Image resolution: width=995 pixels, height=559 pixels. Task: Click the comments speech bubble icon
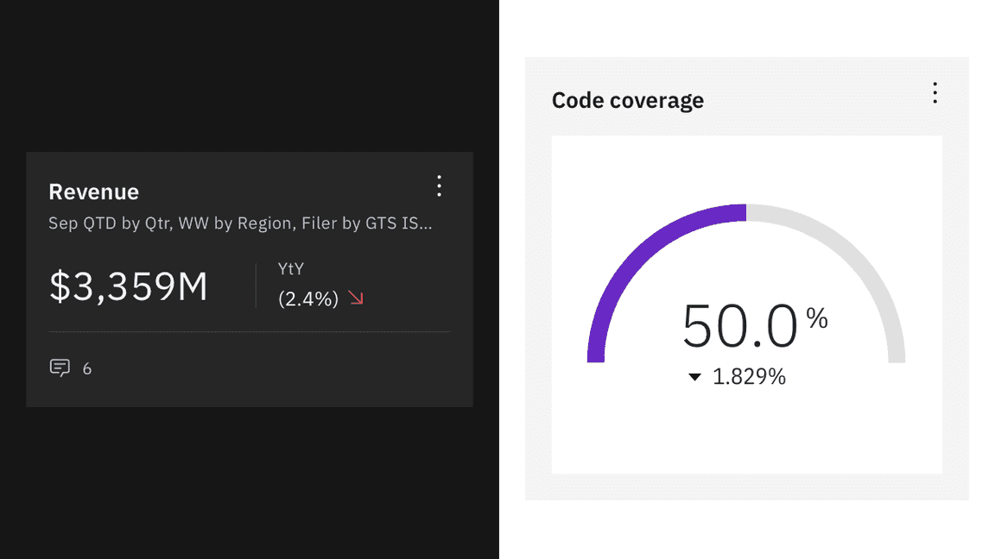tap(60, 368)
